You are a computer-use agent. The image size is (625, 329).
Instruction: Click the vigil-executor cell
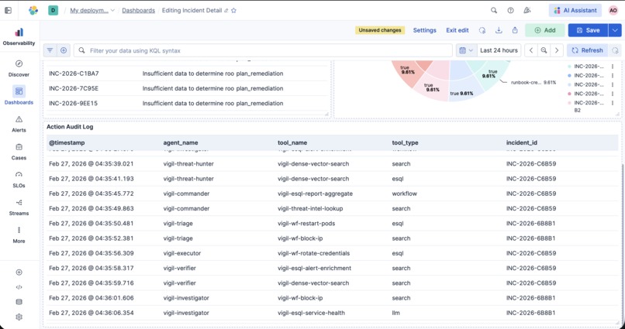[182, 253]
